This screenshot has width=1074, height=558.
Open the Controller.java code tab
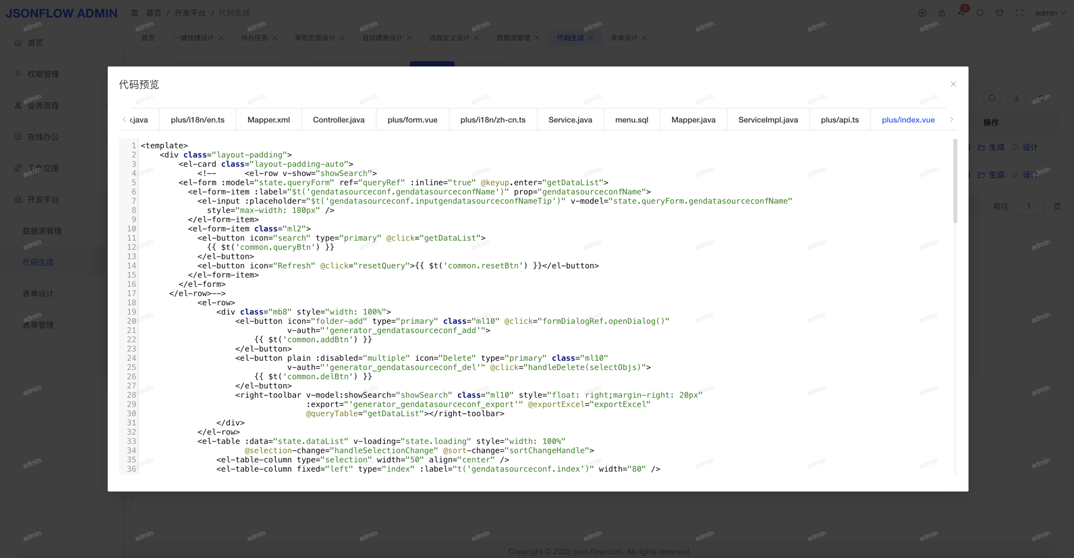tap(339, 120)
